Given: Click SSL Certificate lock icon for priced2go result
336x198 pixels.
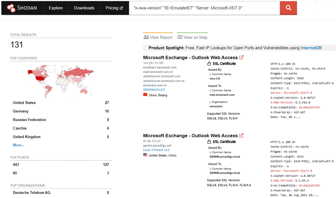Looking at the screenshot, I should pyautogui.click(x=209, y=142).
